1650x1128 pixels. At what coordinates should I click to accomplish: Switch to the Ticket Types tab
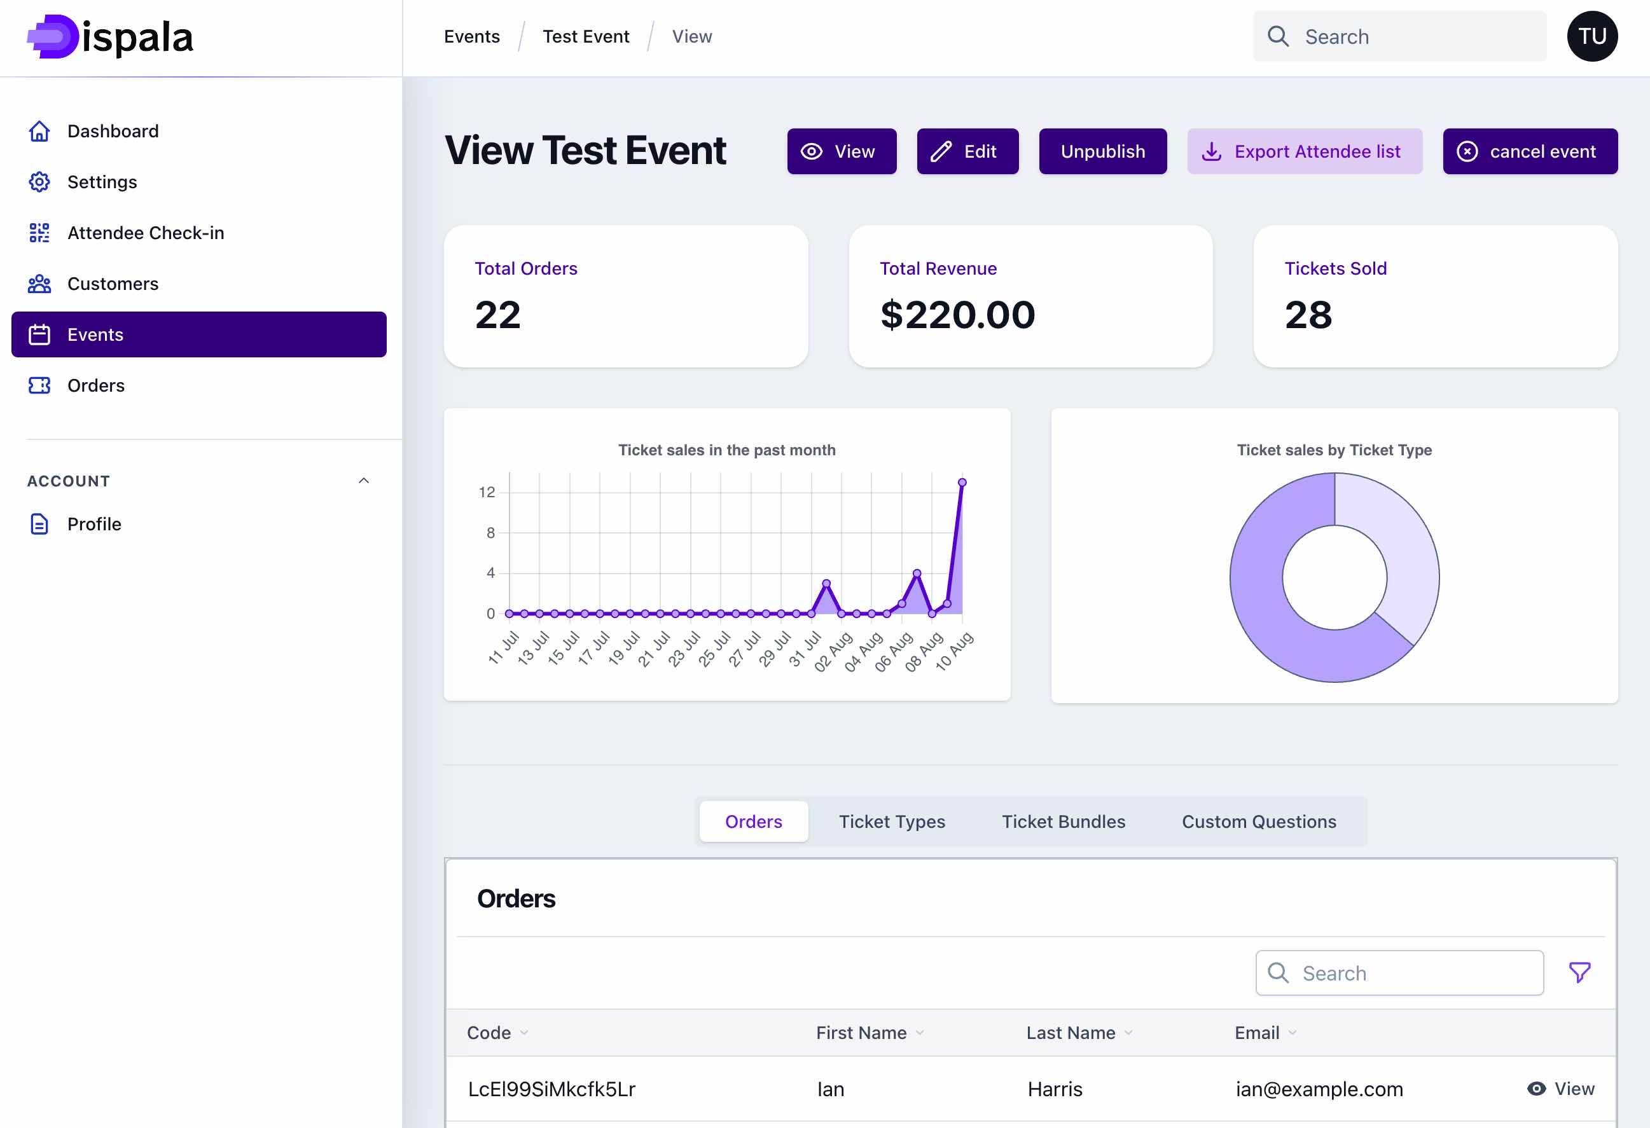click(x=892, y=822)
